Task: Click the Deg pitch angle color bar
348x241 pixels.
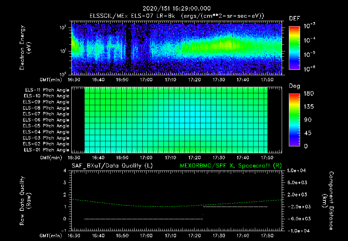Action: (294, 120)
